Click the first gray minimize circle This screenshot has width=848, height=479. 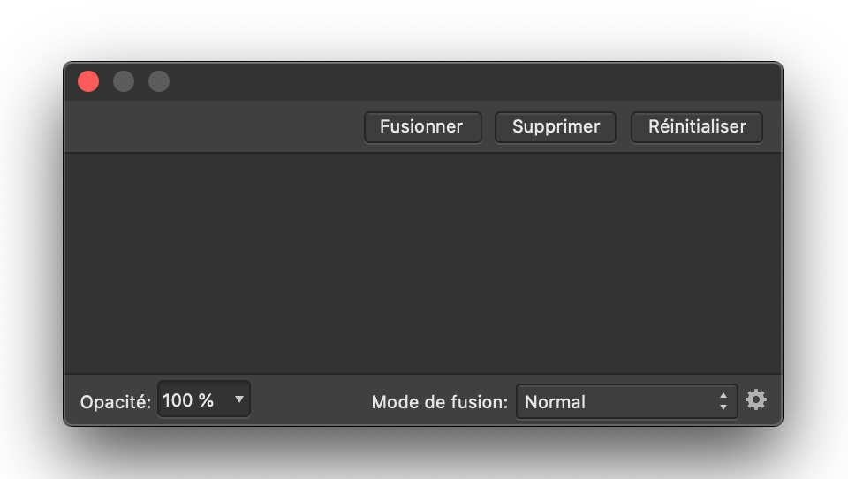point(124,81)
